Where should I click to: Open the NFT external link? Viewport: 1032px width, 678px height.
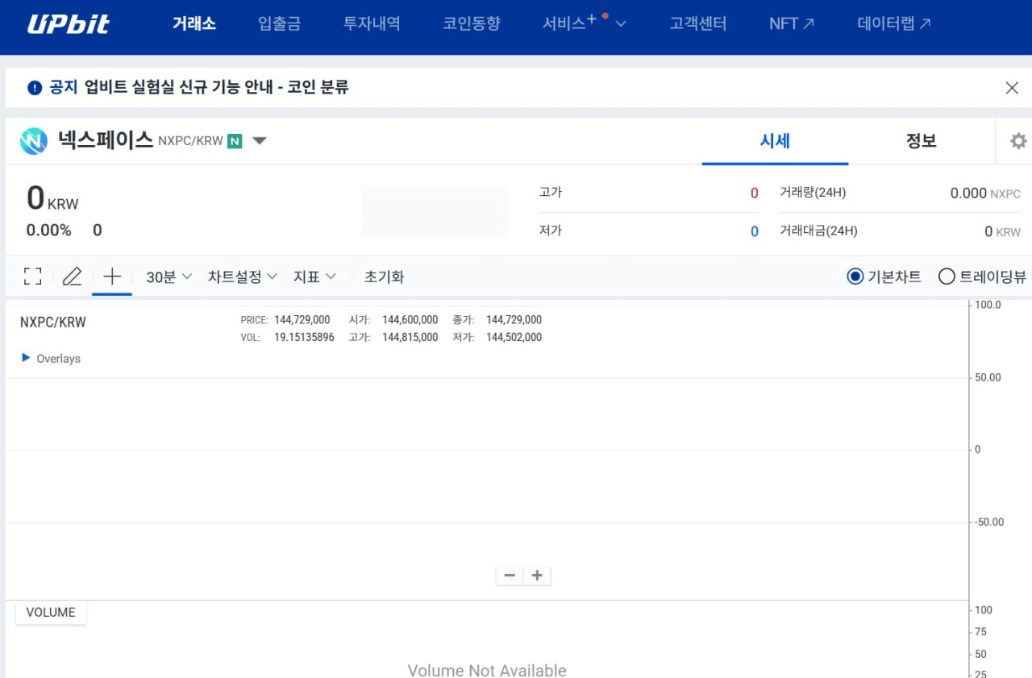pos(792,23)
